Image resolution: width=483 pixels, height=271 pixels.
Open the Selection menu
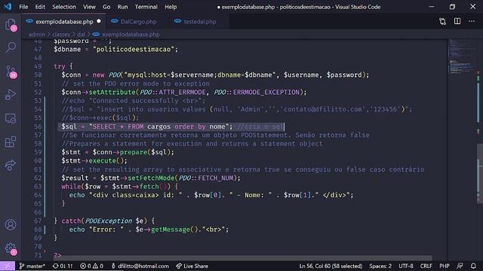63,7
